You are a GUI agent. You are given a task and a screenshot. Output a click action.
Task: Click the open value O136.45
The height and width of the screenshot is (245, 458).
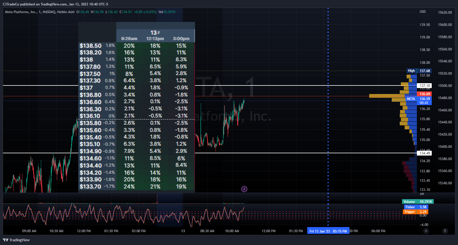[x=83, y=12]
